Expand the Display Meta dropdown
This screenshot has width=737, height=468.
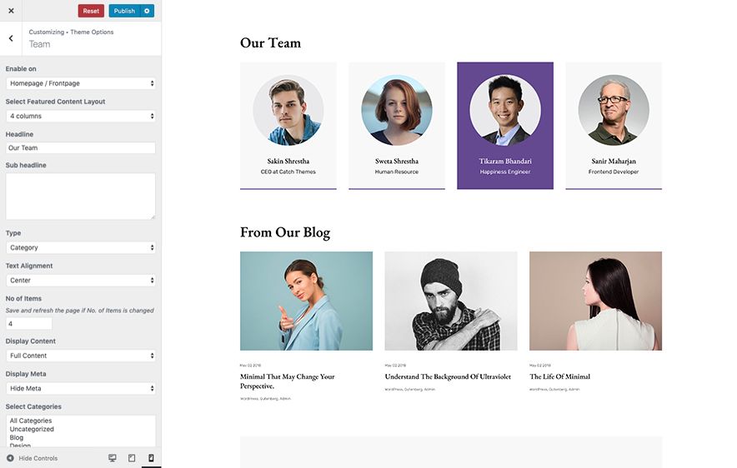tap(81, 388)
